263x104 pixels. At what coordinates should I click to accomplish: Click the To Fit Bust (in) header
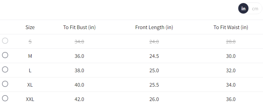pos(79,27)
